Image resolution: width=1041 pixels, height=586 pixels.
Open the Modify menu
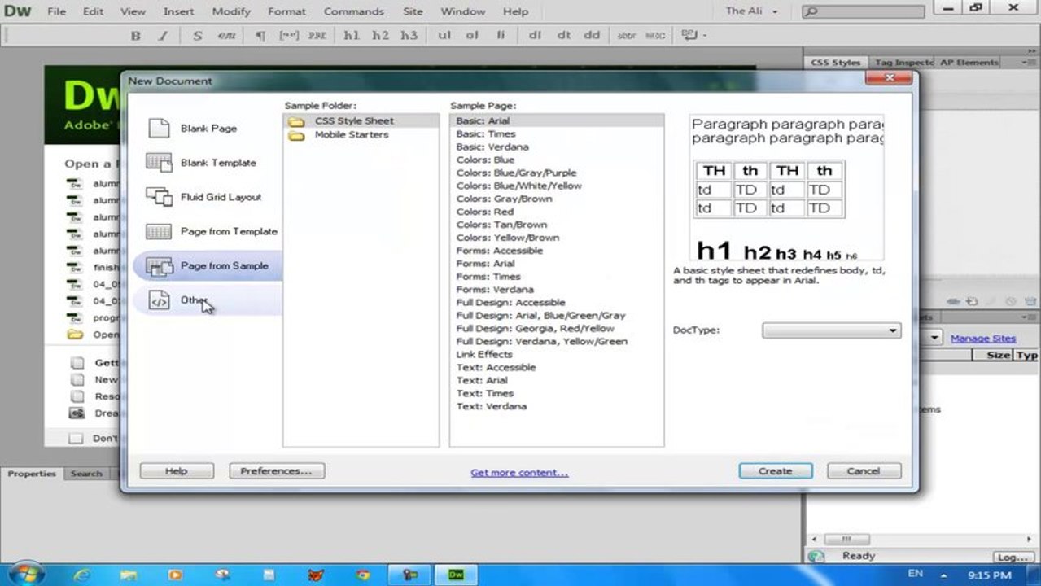pos(231,11)
